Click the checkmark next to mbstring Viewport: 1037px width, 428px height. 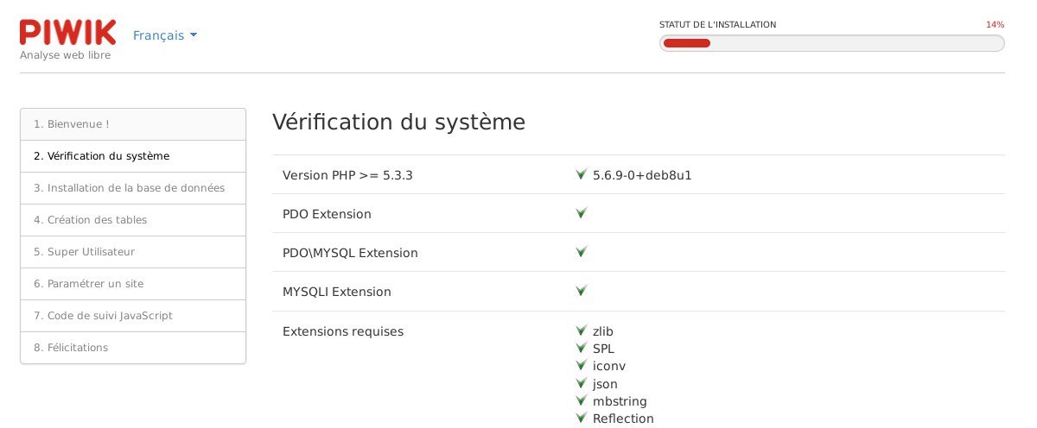(582, 400)
